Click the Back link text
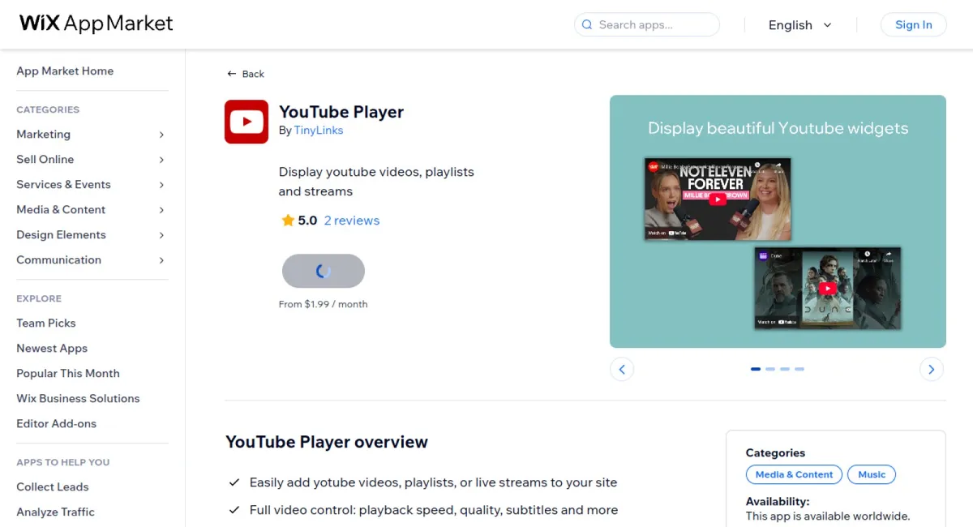This screenshot has width=973, height=527. 253,74
